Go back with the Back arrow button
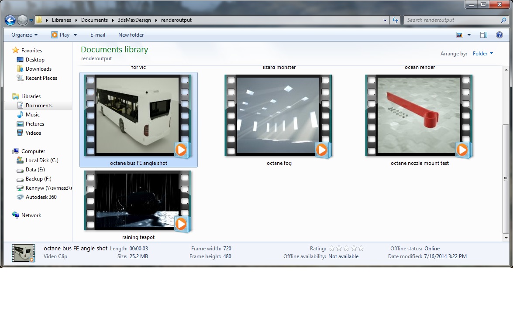 10,20
